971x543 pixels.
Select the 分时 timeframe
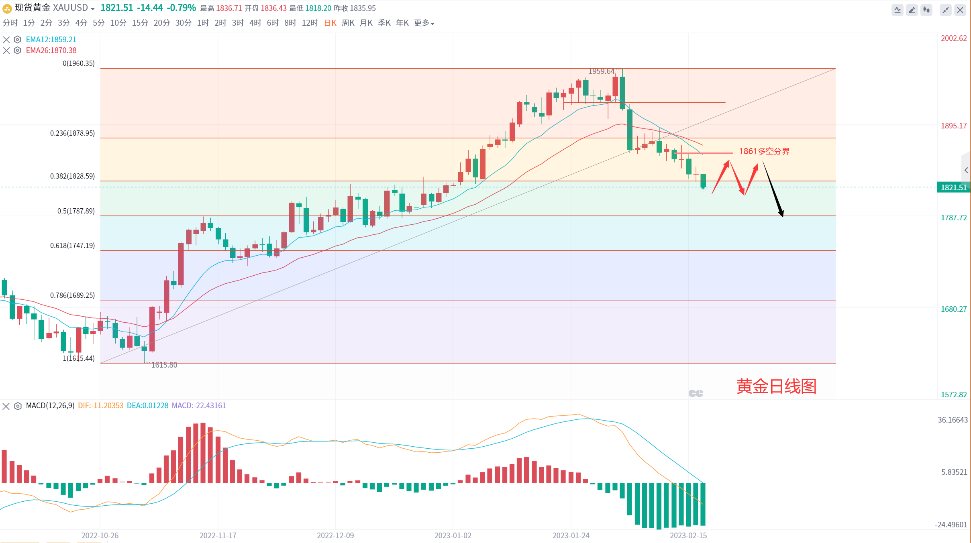point(10,23)
